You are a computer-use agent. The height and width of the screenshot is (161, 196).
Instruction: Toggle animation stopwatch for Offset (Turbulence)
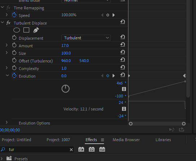[14, 61]
